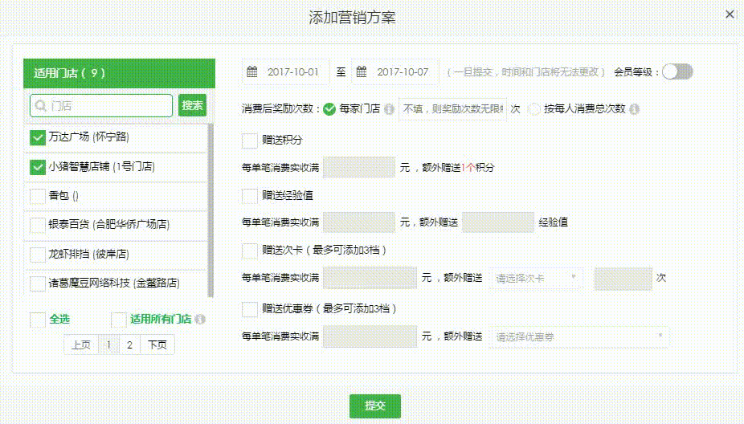The height and width of the screenshot is (424, 744).
Task: Click info icon next to 适用所有门店
Action: (x=200, y=320)
